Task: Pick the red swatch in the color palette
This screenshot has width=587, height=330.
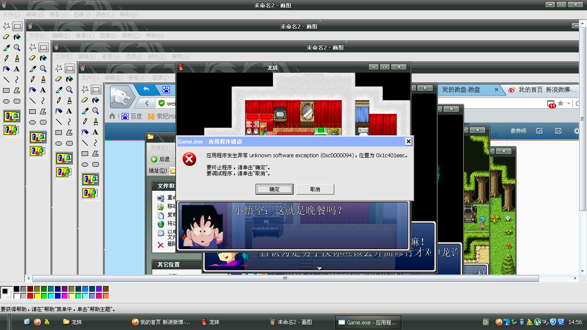Action: [x=30, y=296]
